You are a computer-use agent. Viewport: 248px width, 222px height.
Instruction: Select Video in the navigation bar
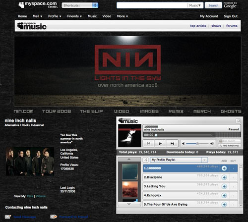(107, 16)
